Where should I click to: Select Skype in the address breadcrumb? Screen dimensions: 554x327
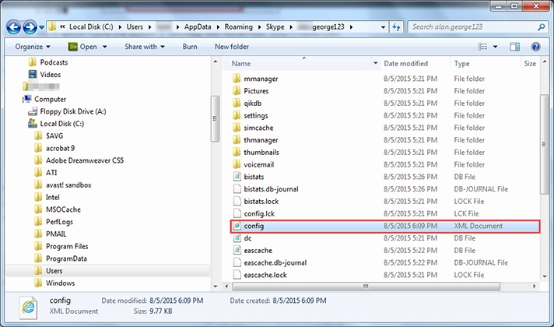275,27
